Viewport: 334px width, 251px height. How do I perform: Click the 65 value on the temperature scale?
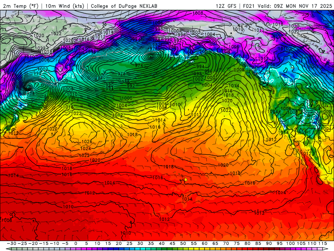pos(215,243)
